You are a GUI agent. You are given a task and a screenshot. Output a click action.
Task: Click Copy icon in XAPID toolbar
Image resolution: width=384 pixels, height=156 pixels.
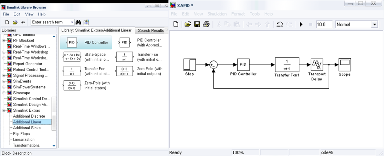click(x=227, y=24)
